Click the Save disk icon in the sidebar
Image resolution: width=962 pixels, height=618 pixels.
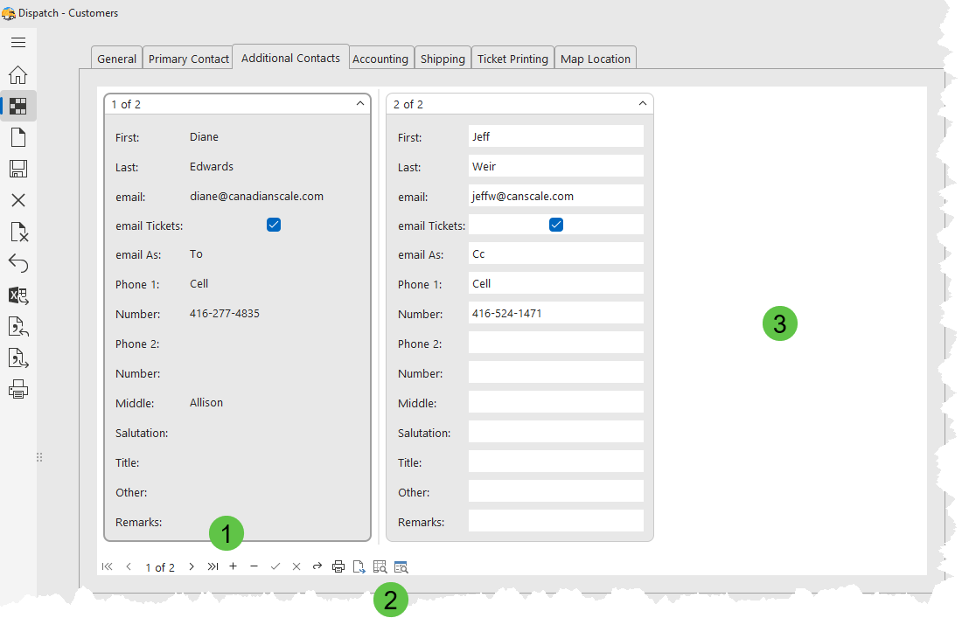pos(18,169)
